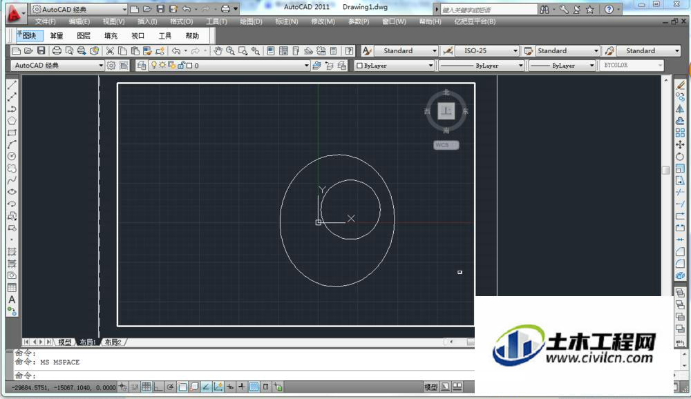This screenshot has height=399, width=691.
Task: Toggle Polar tracking in status bar
Action: pyautogui.click(x=170, y=387)
